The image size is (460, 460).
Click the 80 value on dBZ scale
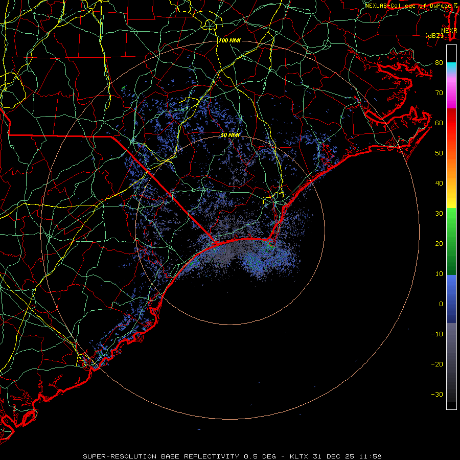[439, 63]
